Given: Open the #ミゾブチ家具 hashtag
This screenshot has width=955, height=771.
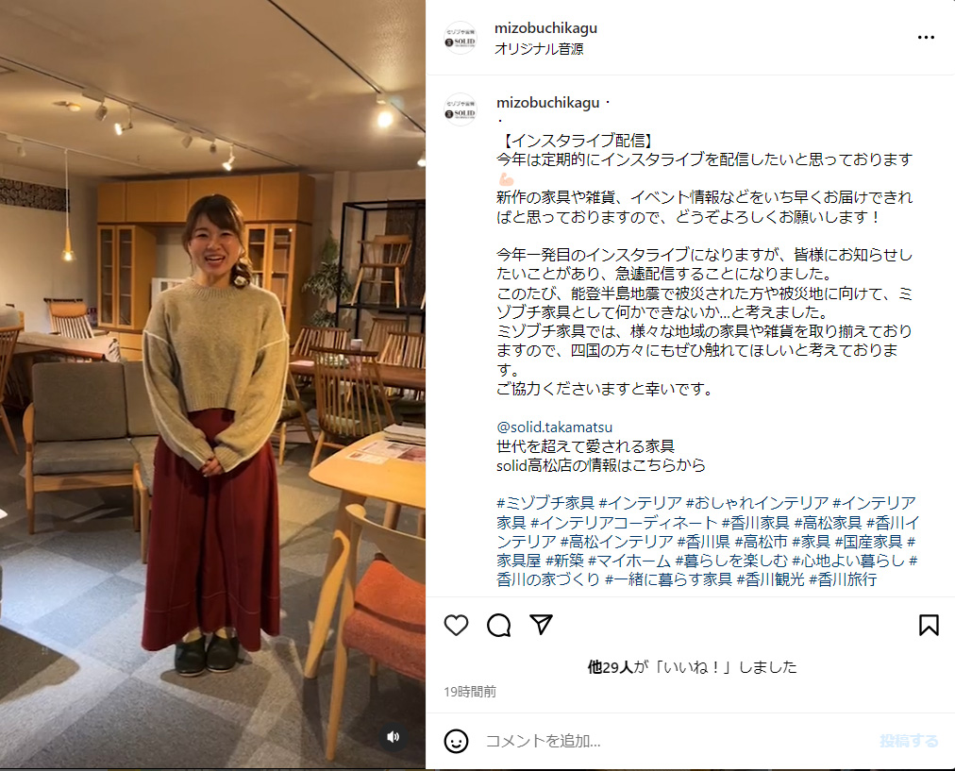Looking at the screenshot, I should 545,503.
